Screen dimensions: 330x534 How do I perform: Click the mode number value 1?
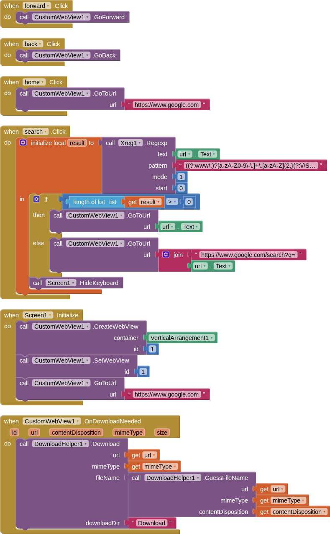tap(181, 177)
